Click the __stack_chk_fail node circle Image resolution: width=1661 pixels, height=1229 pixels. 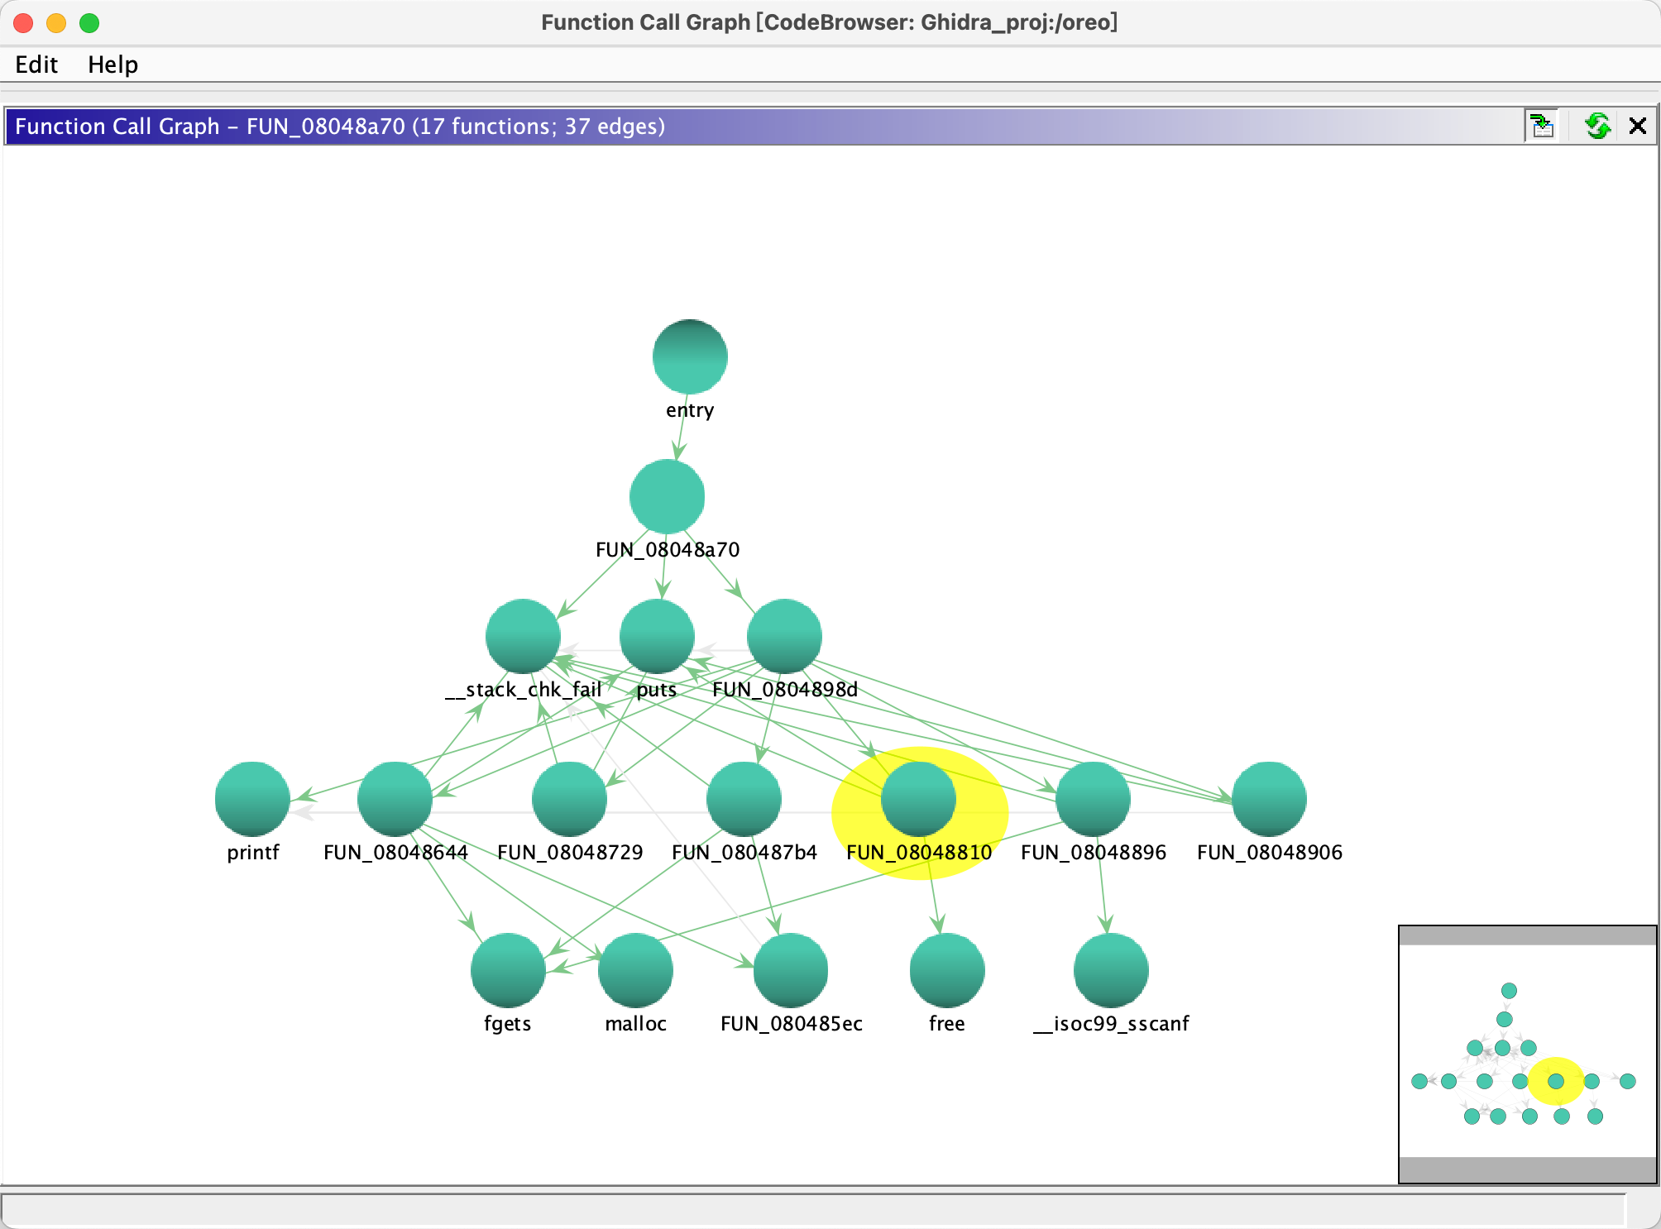point(523,636)
